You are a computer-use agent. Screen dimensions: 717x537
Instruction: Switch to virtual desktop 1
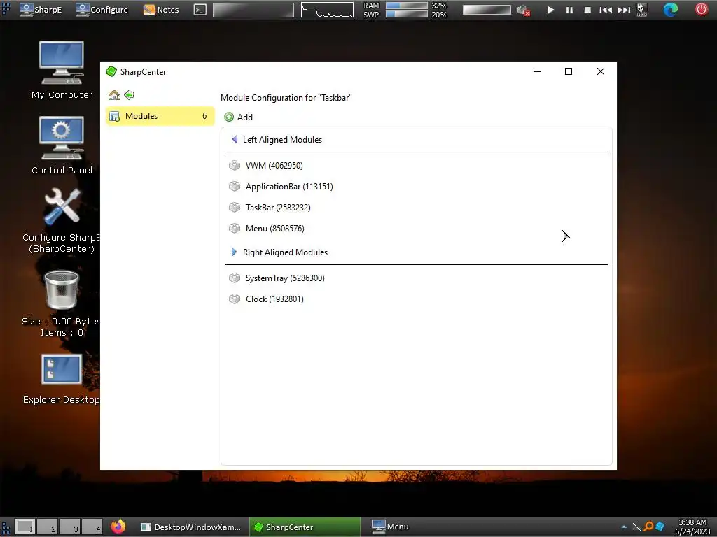[25, 527]
